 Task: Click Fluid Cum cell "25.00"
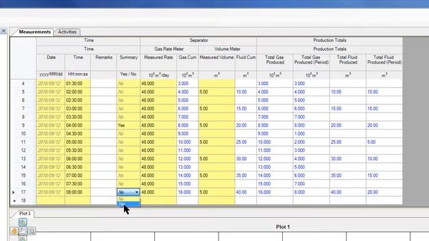point(246,142)
